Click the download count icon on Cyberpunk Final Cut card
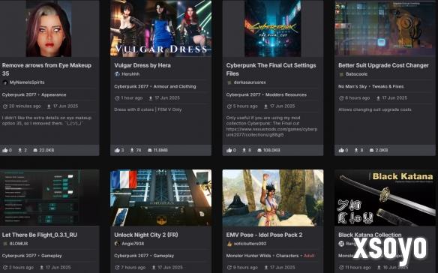The width and height of the screenshot is (438, 273). pos(244,150)
